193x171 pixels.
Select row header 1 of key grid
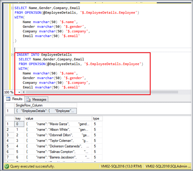(x=10, y=124)
